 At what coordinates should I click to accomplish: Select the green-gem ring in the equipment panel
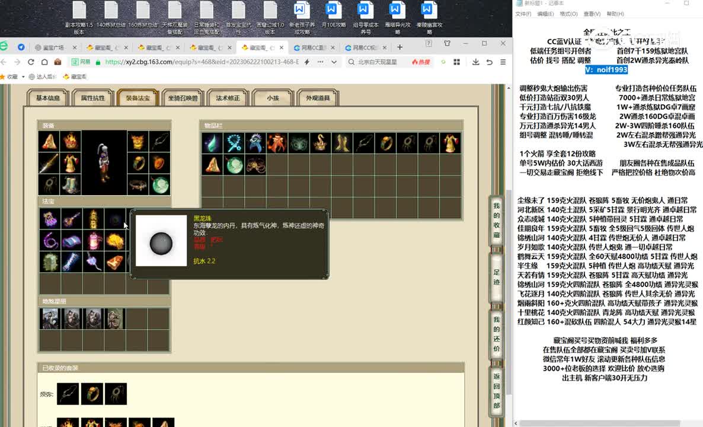point(138,163)
